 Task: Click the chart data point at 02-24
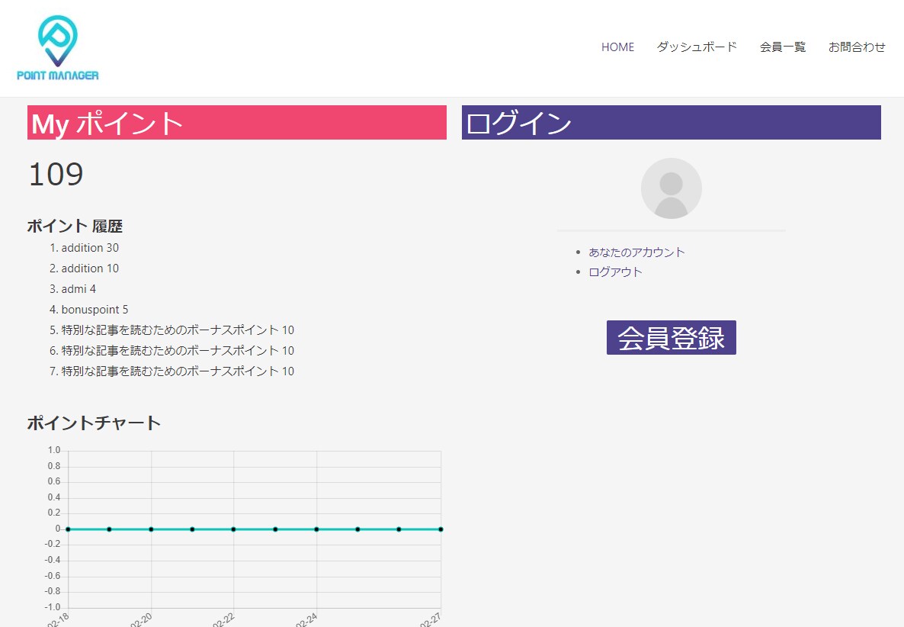tap(316, 529)
